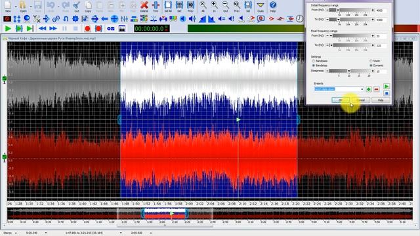Click the red Delete X icon
Screen dimensions: 420x236
tap(144, 6)
